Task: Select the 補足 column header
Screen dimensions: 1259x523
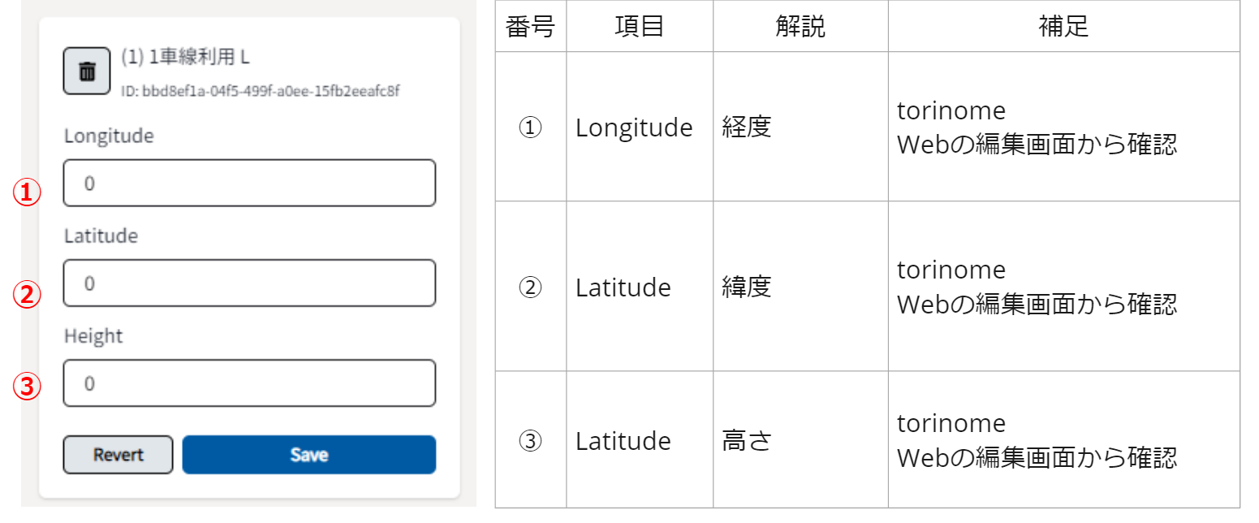Action: tap(1063, 27)
